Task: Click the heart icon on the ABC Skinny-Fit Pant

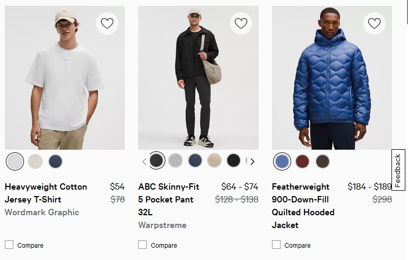Action: coord(241,23)
